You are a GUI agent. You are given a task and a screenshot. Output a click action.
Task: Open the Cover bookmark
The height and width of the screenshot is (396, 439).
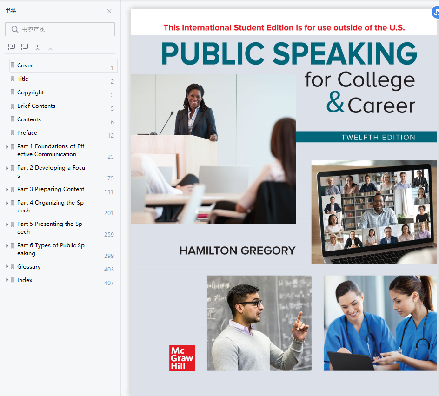click(64, 66)
